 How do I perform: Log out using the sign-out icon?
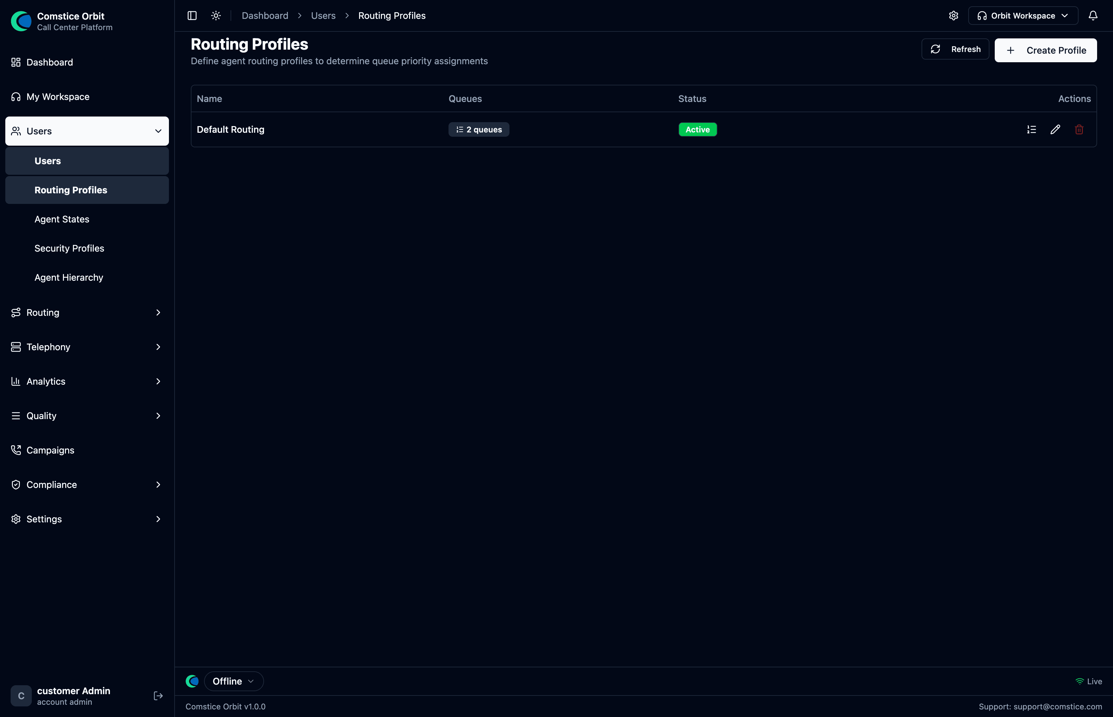158,695
